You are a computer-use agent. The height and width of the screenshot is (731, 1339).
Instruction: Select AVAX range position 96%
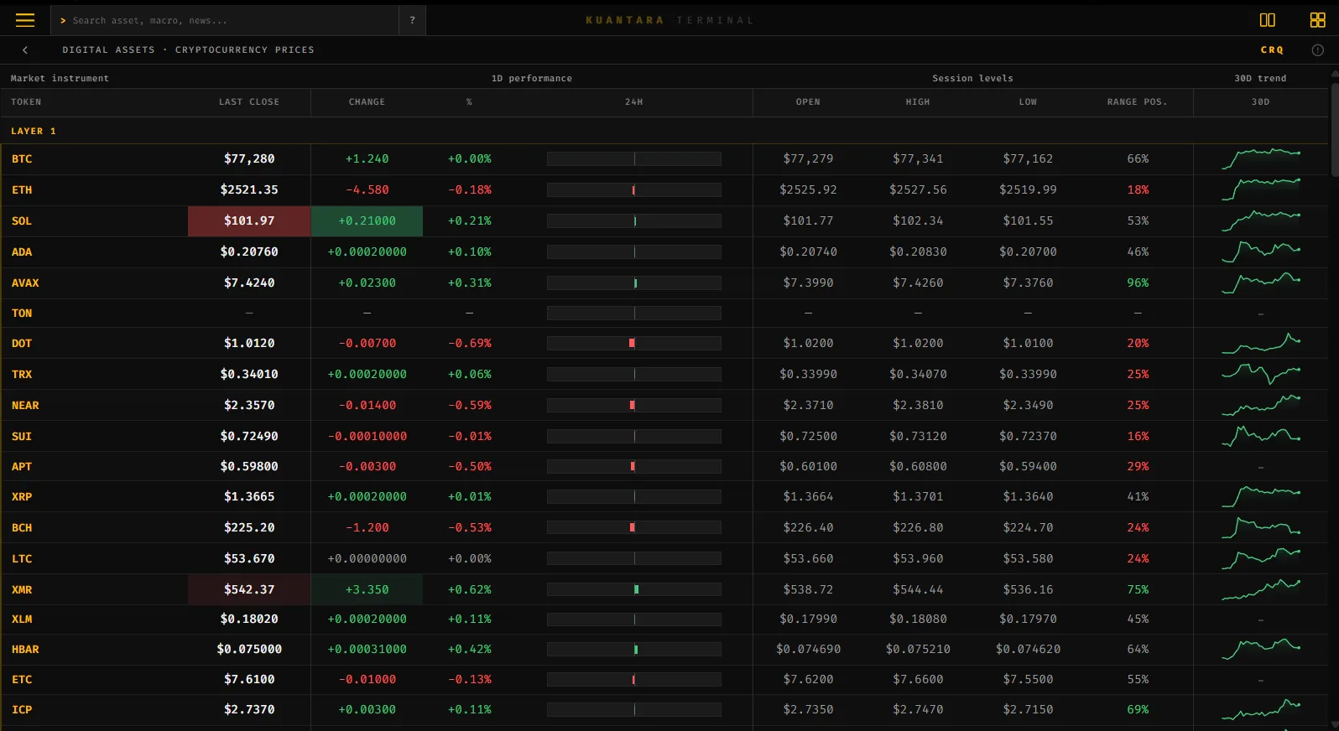tap(1138, 283)
